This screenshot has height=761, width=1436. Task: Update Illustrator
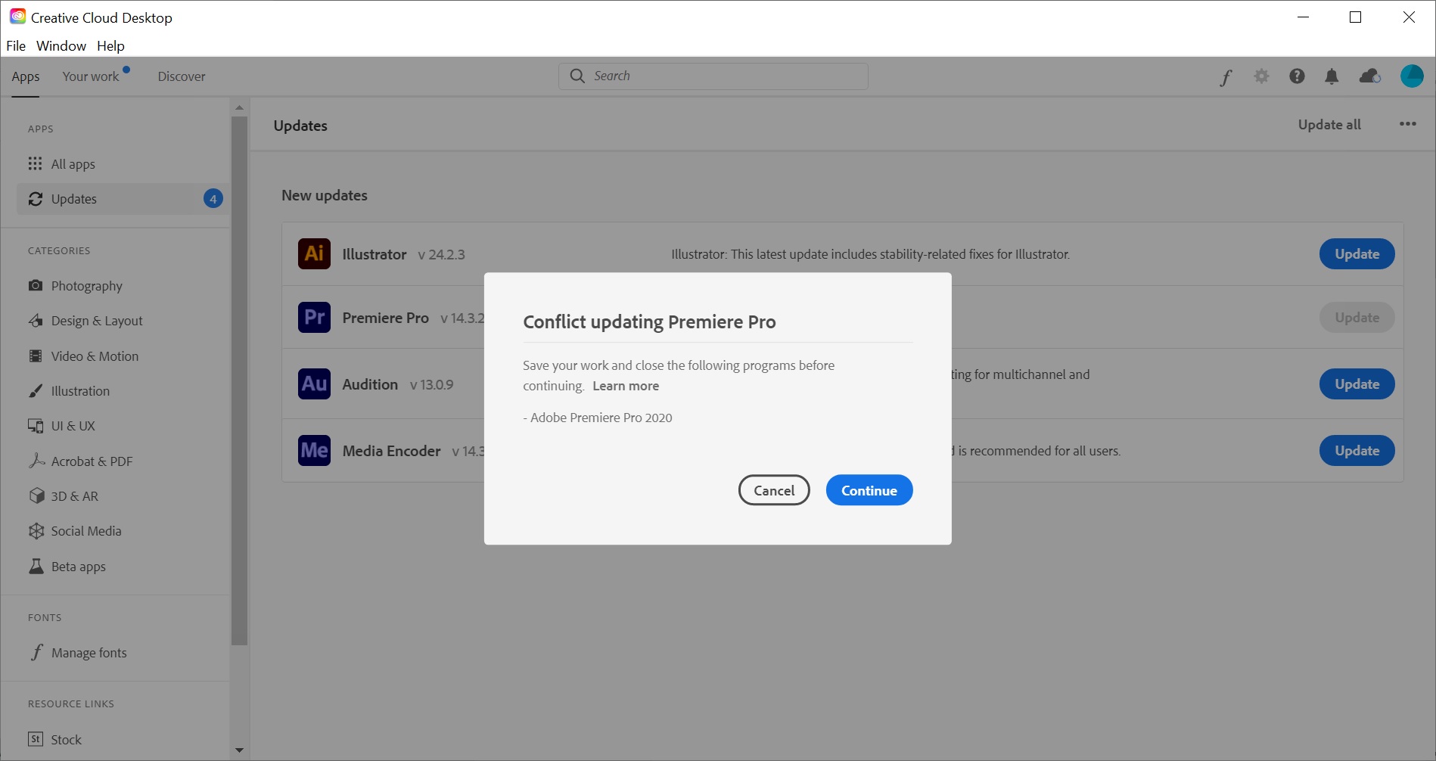click(x=1357, y=254)
